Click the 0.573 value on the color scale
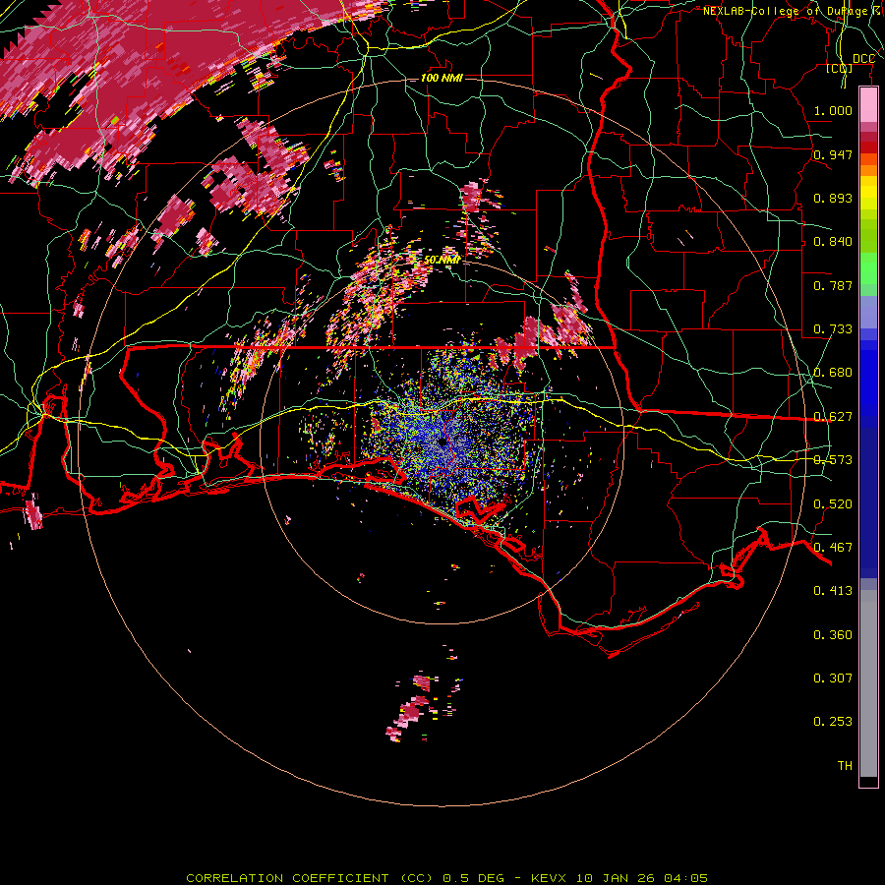The height and width of the screenshot is (885, 885). pos(833,460)
